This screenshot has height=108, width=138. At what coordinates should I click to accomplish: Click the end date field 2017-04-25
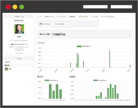pyautogui.click(x=62, y=24)
